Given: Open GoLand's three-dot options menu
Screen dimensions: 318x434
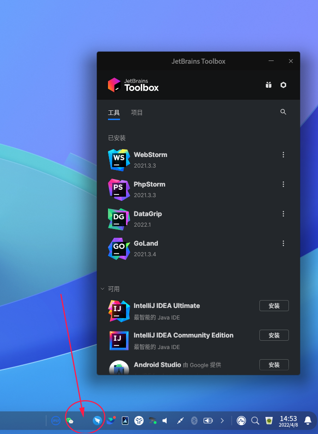Looking at the screenshot, I should click(283, 243).
